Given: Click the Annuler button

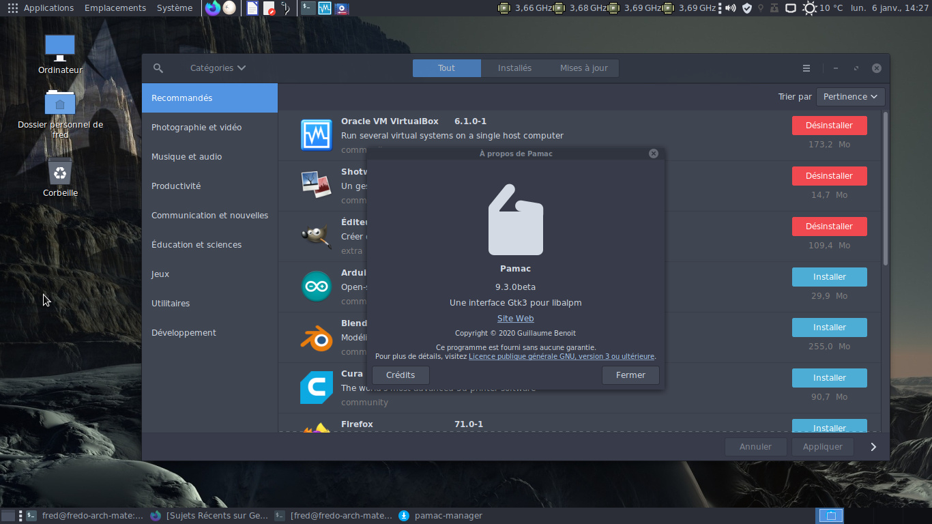Looking at the screenshot, I should (x=755, y=447).
